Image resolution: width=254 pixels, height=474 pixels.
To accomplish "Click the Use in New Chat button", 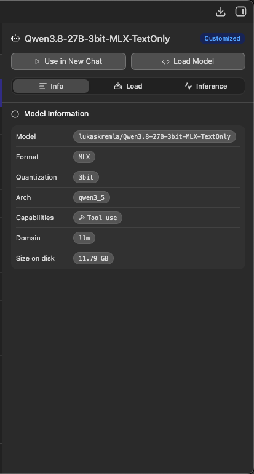I will (x=69, y=61).
